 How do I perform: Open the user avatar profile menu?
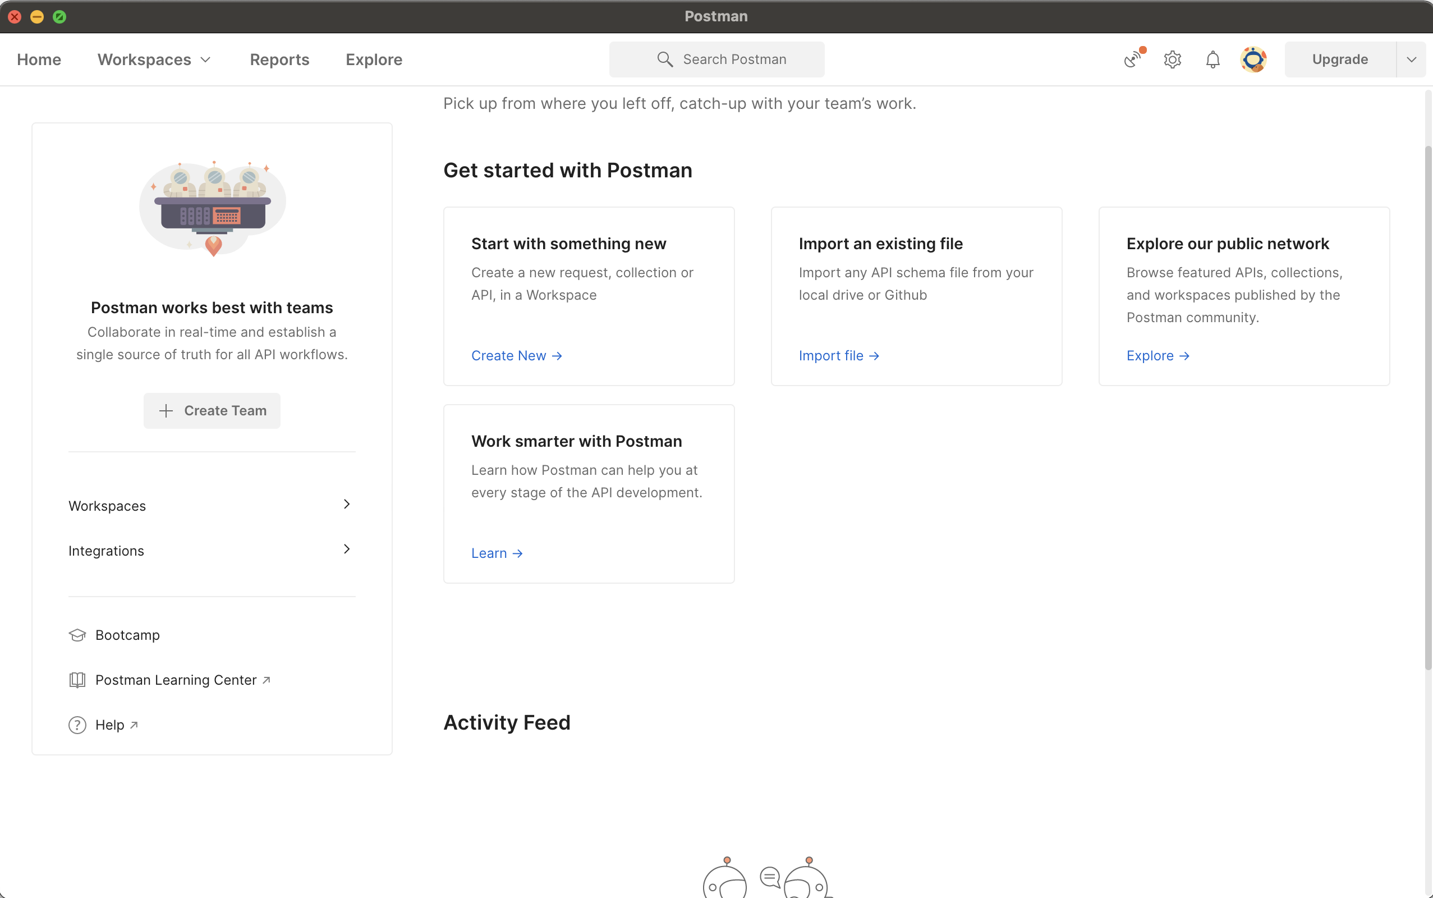click(x=1253, y=59)
